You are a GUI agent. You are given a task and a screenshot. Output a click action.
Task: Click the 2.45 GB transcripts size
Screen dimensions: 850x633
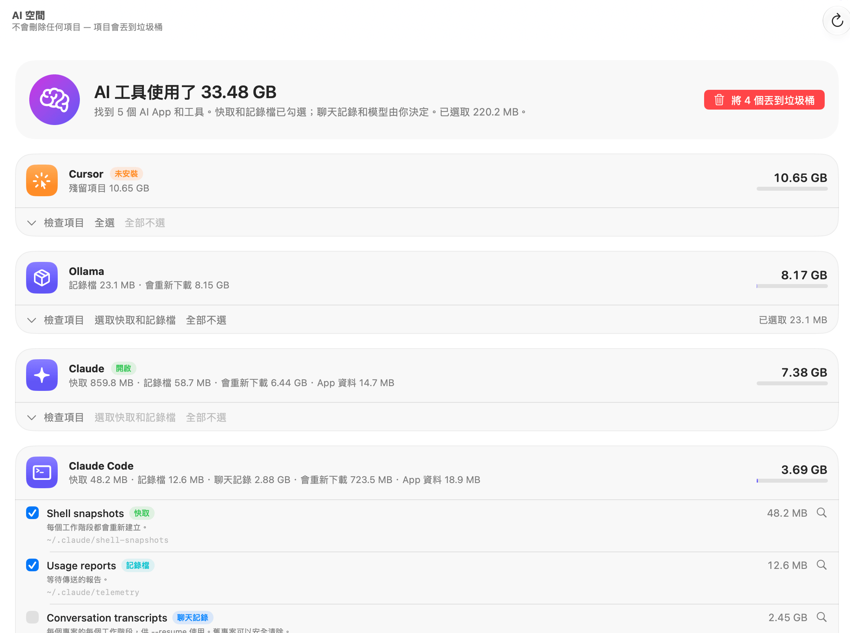(788, 618)
